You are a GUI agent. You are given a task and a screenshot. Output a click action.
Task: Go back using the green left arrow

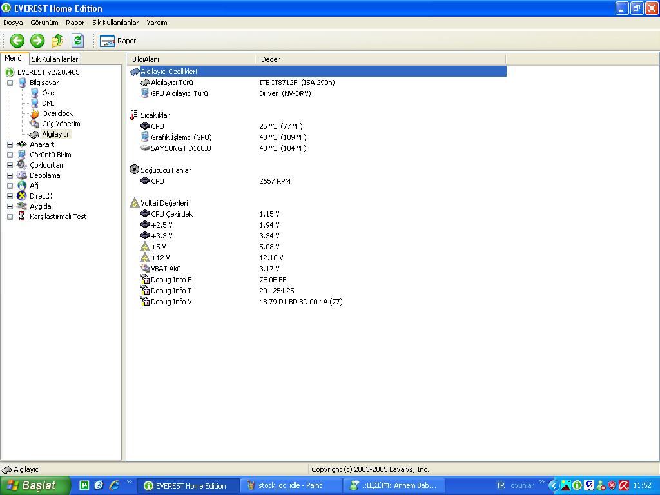click(17, 41)
